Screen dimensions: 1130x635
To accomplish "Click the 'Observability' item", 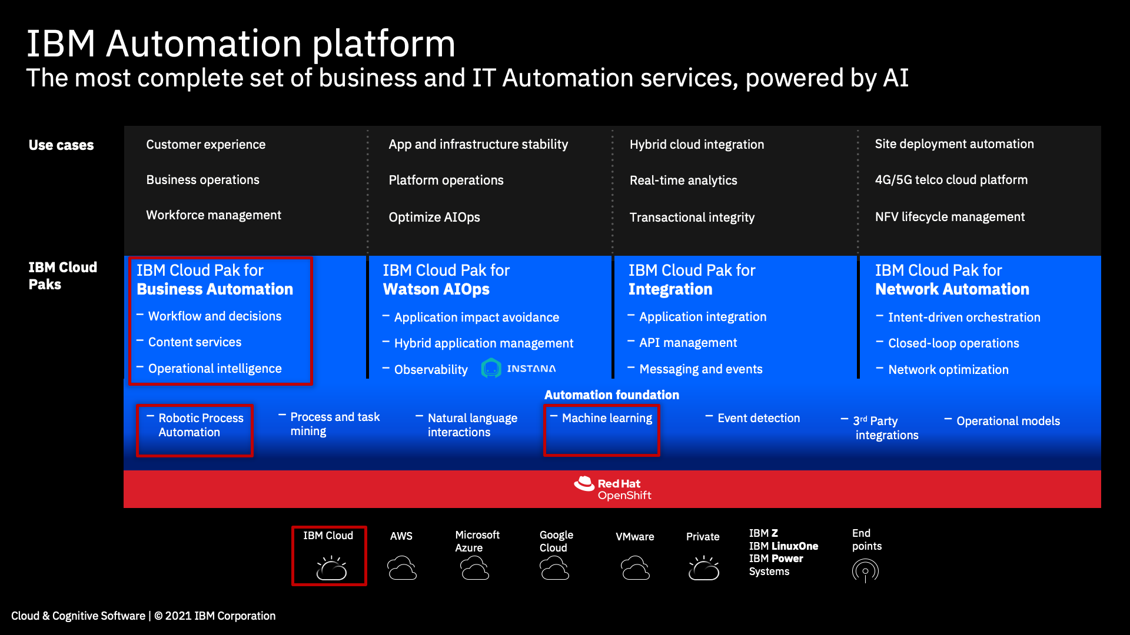I will [431, 370].
